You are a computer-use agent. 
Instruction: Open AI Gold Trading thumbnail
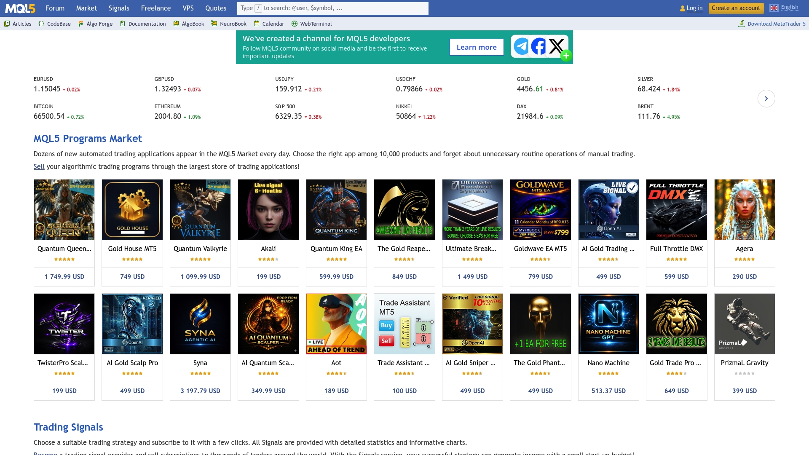point(608,210)
